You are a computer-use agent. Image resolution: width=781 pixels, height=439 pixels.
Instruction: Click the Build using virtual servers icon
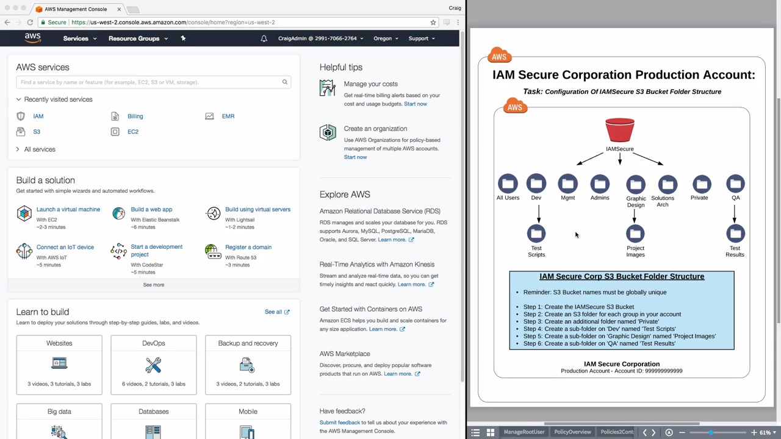pyautogui.click(x=213, y=213)
